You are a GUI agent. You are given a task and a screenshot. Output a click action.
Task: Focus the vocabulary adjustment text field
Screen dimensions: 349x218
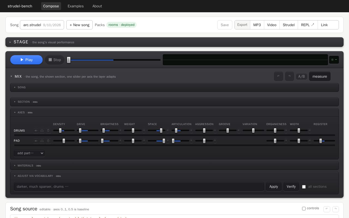(139, 187)
